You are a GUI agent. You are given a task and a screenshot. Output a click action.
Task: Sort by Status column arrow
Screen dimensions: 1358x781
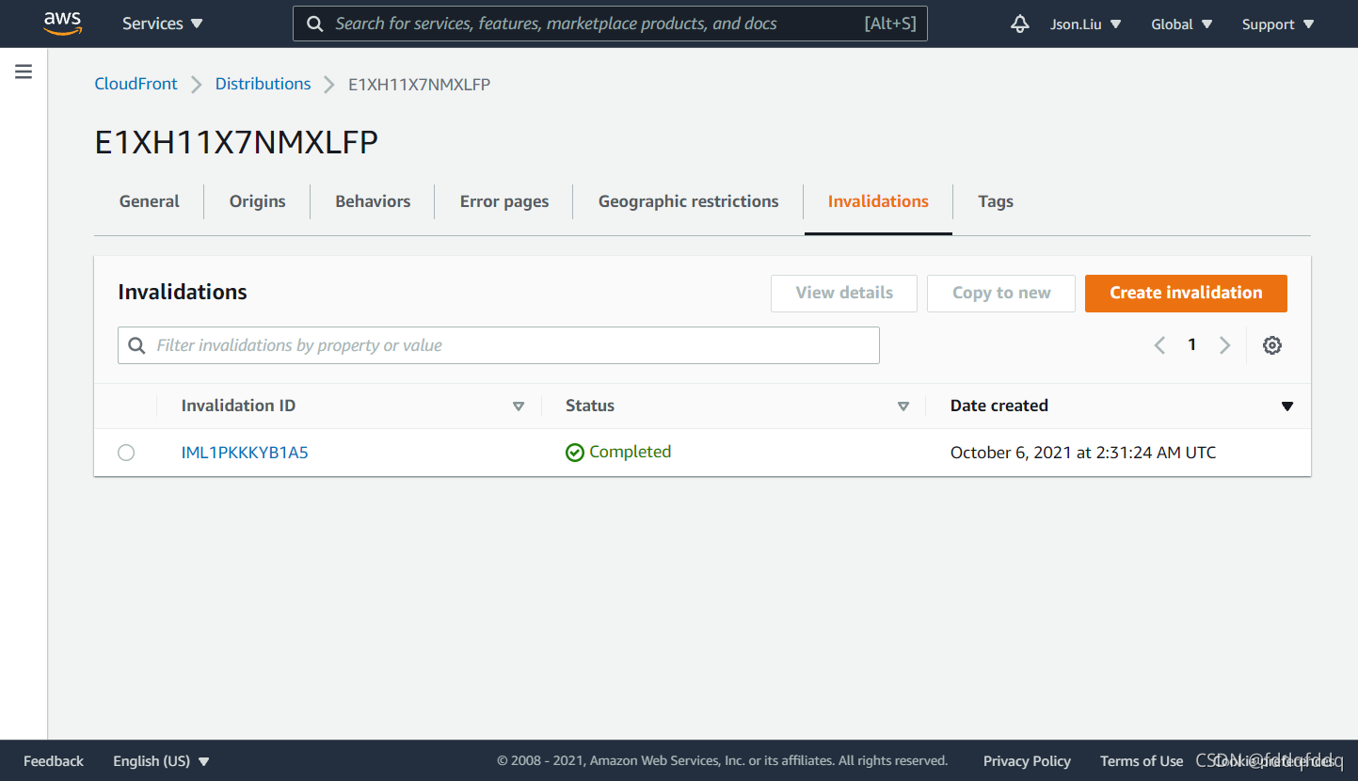(x=903, y=406)
